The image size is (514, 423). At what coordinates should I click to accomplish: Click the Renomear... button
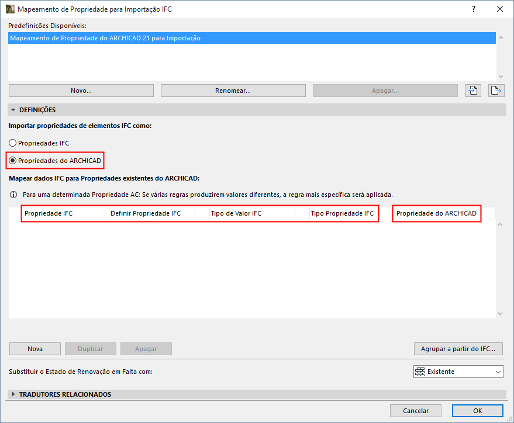(x=233, y=91)
